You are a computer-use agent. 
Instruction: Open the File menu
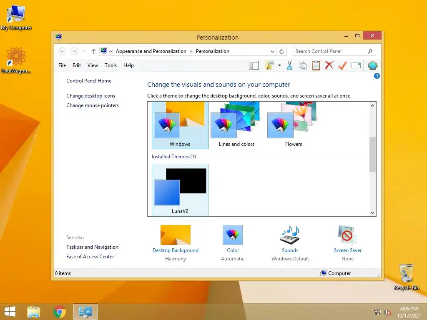point(62,65)
